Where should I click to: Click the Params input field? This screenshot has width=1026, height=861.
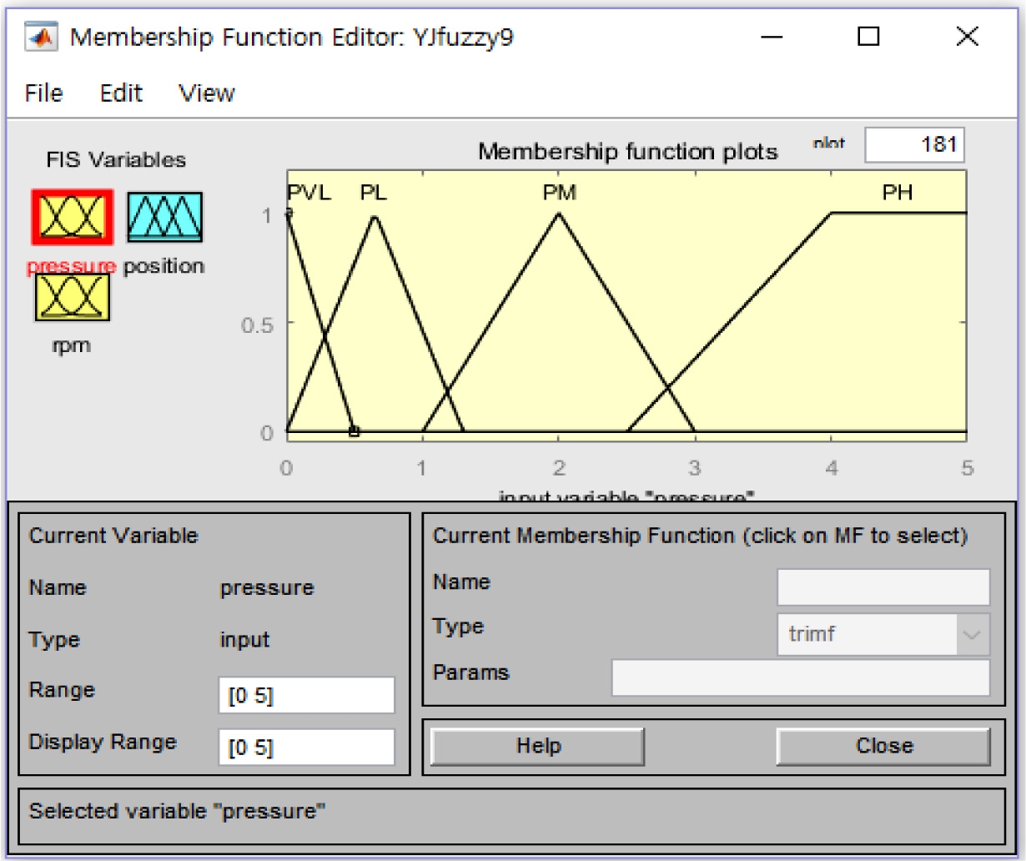click(x=800, y=677)
